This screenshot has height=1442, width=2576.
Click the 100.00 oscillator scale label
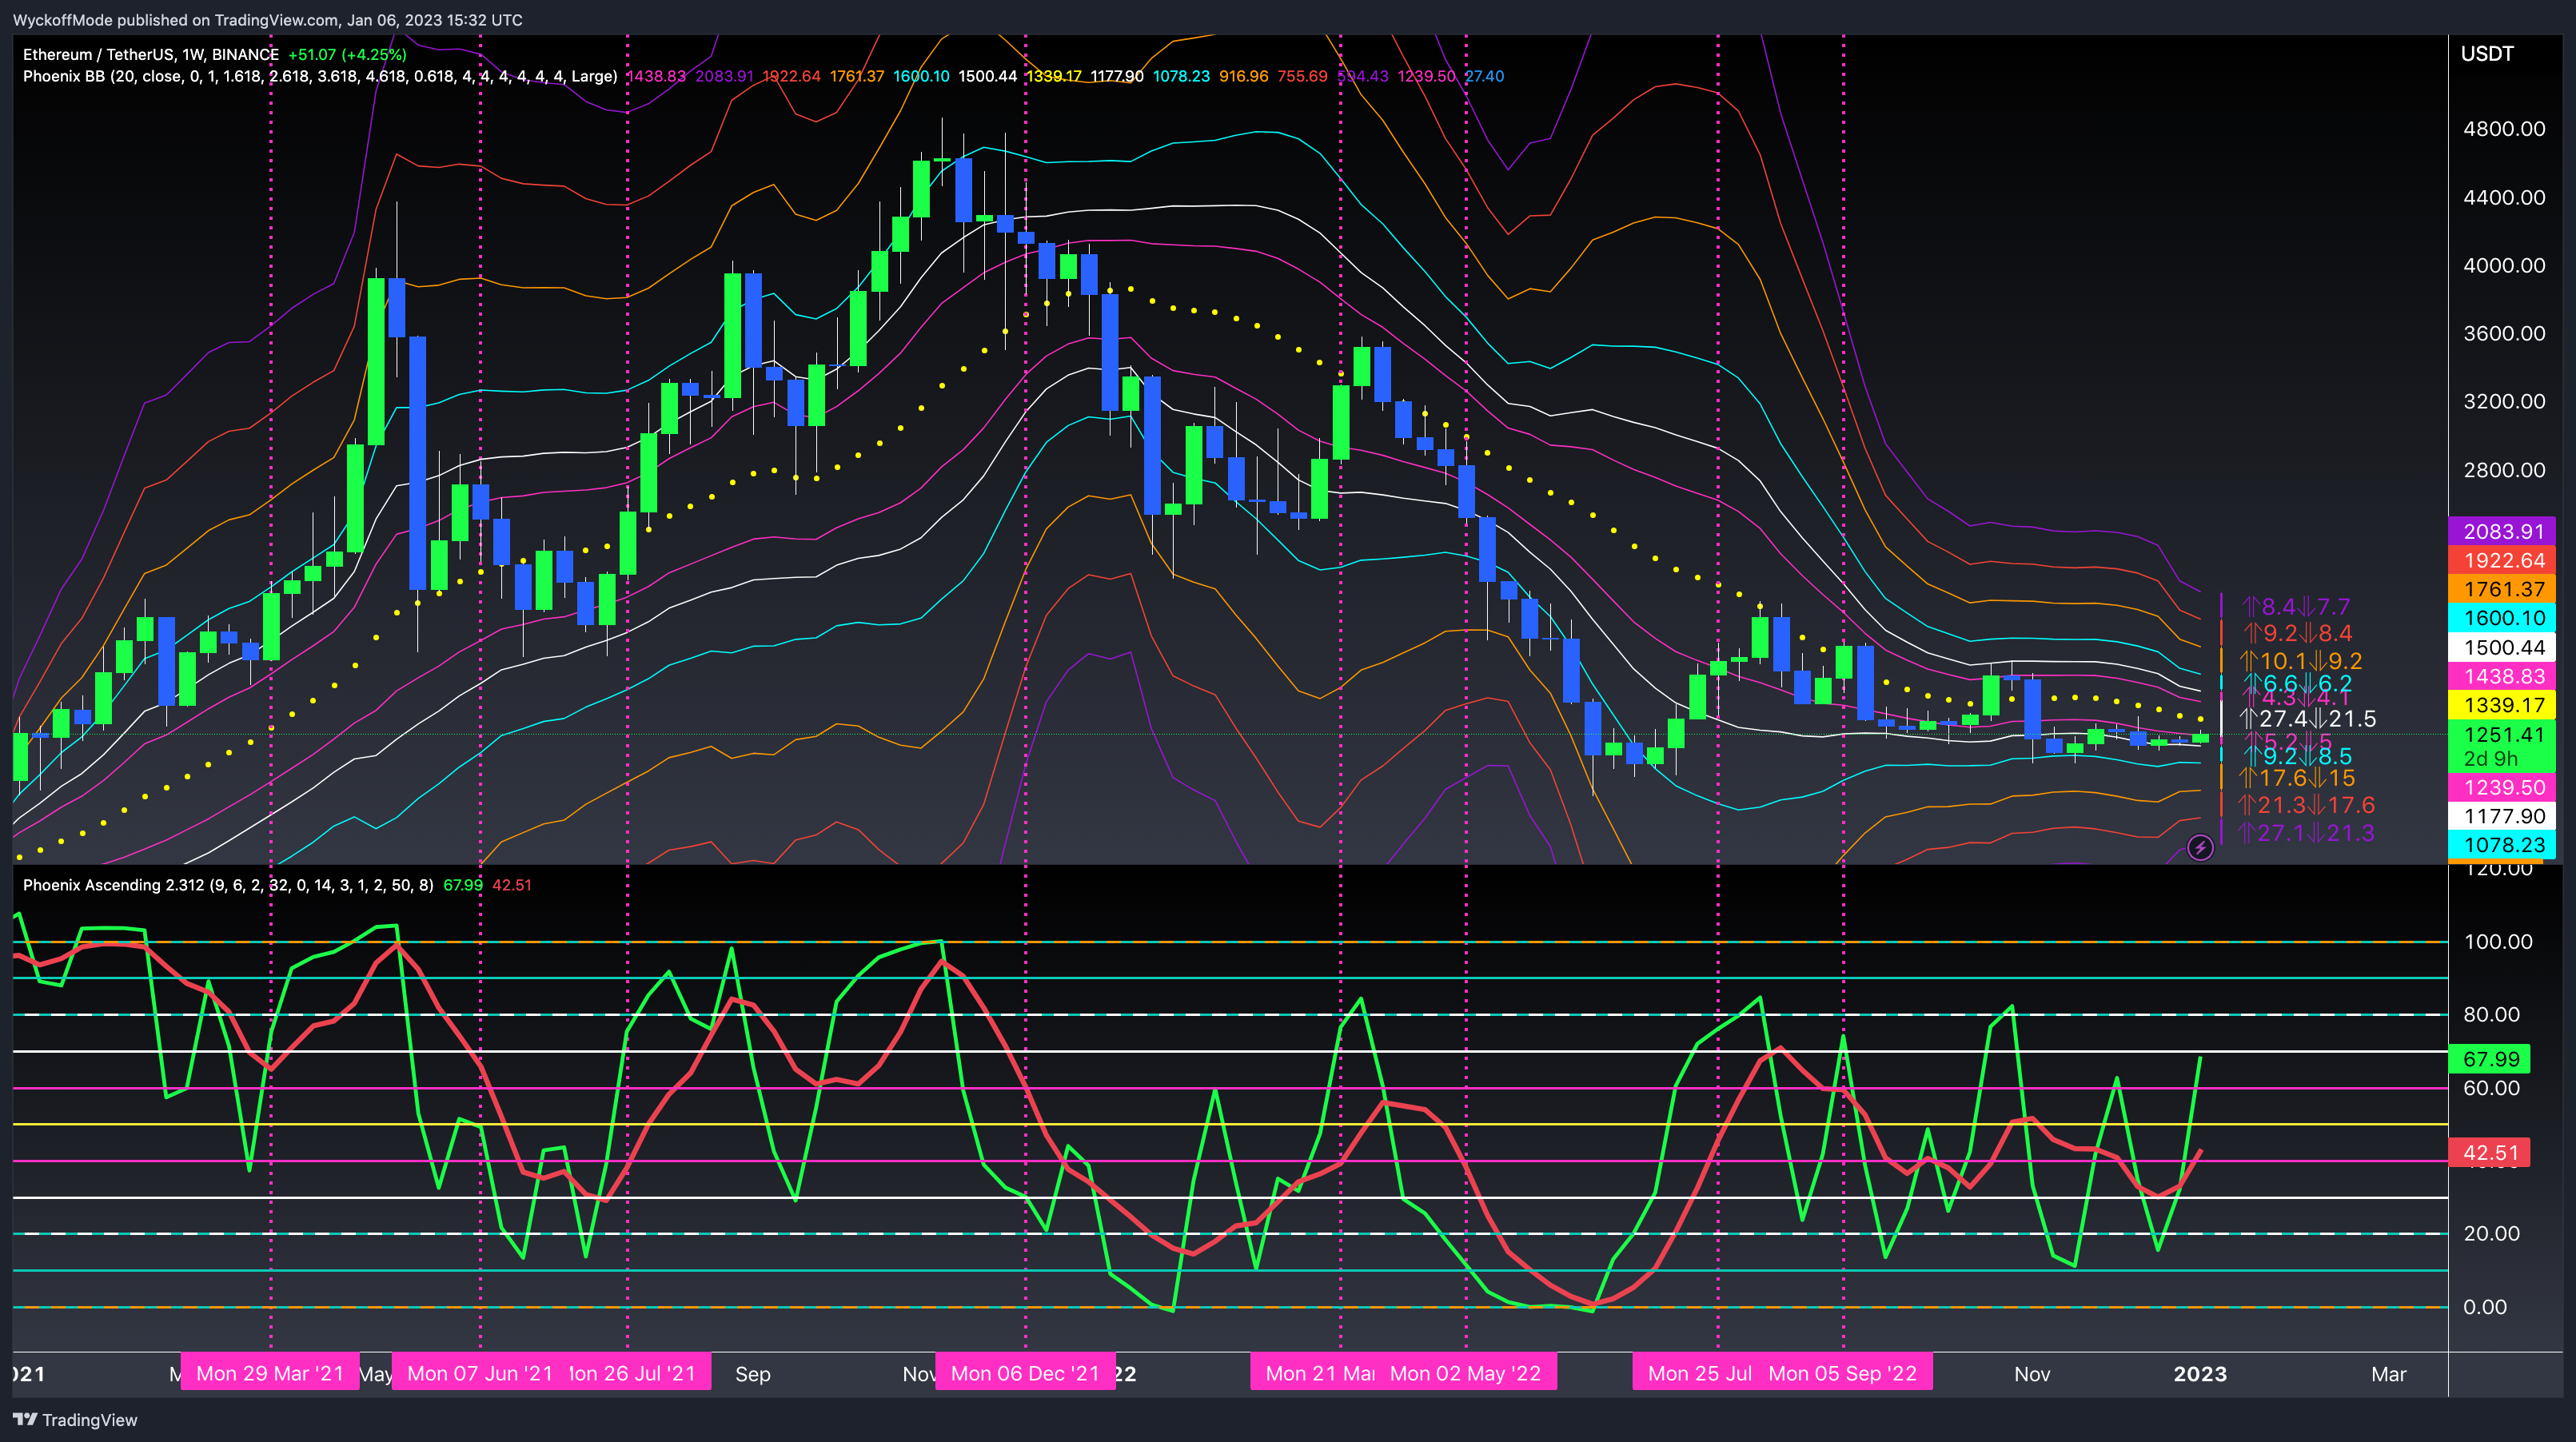click(x=2498, y=942)
